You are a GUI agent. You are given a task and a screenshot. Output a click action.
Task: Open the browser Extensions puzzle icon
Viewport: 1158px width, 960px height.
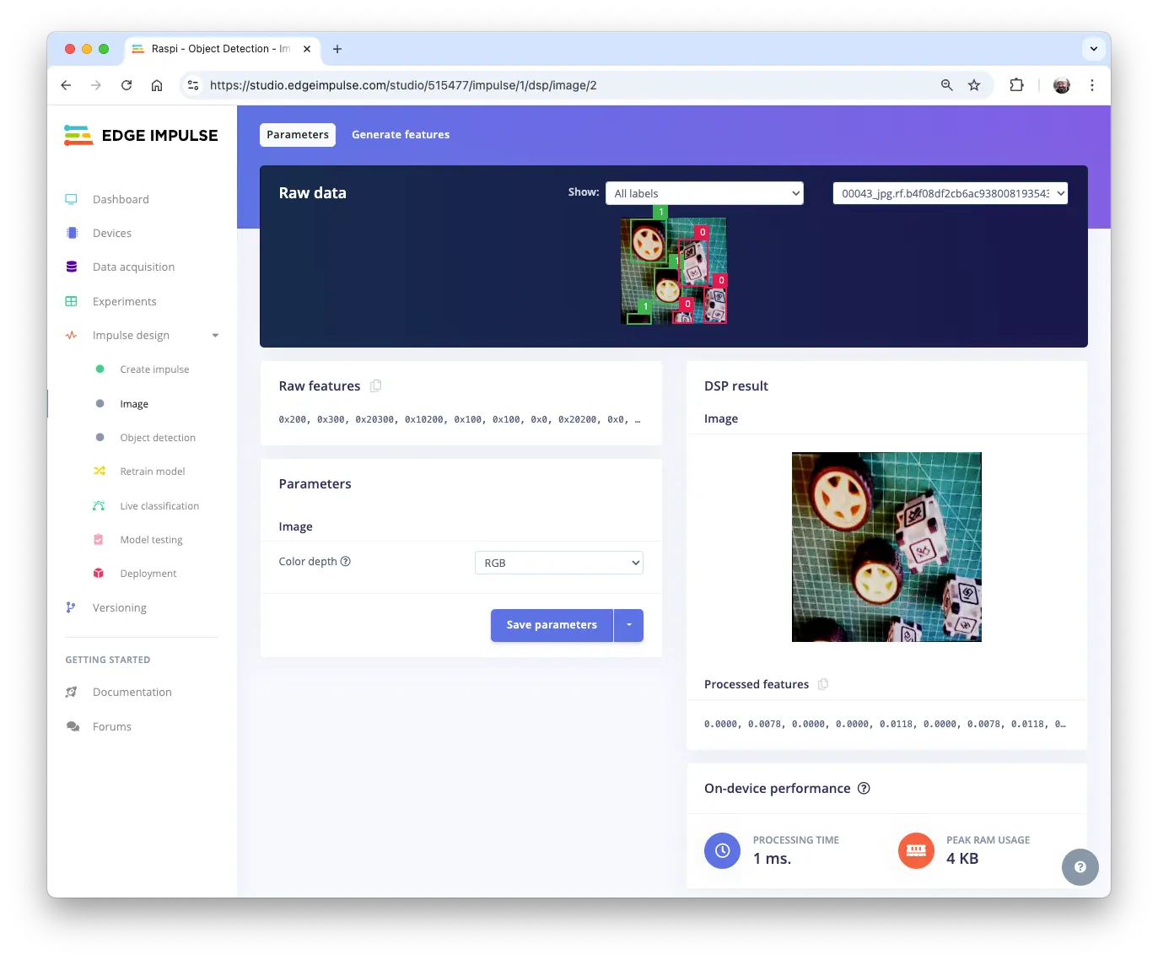pyautogui.click(x=1016, y=85)
